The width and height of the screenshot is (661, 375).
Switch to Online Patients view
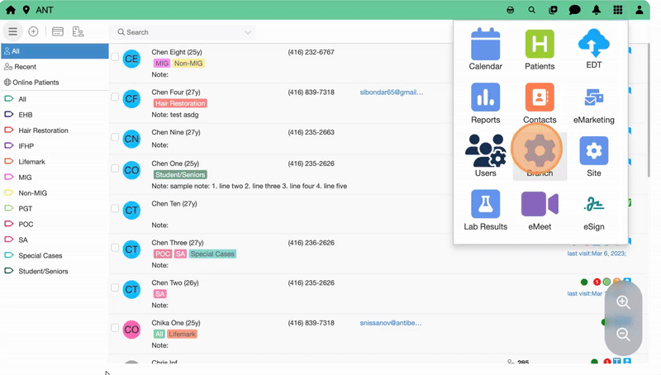(36, 83)
